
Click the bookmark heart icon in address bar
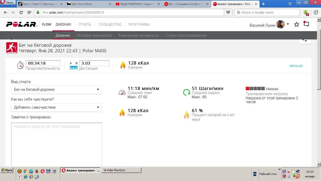[228, 12]
